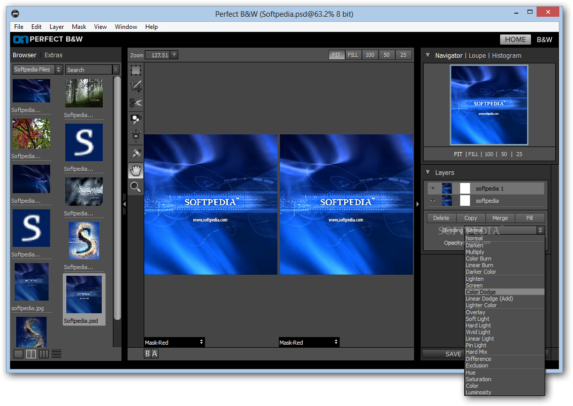This screenshot has height=406, width=573.
Task: Click the browser panel vertical scrollbar
Action: click(x=117, y=198)
